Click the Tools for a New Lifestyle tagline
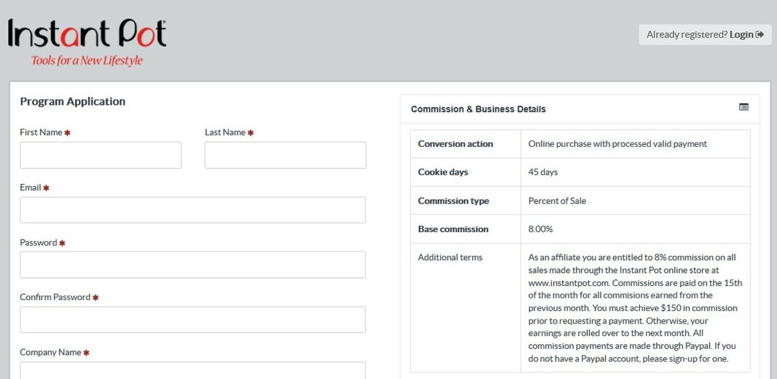777x379 pixels. 87,61
